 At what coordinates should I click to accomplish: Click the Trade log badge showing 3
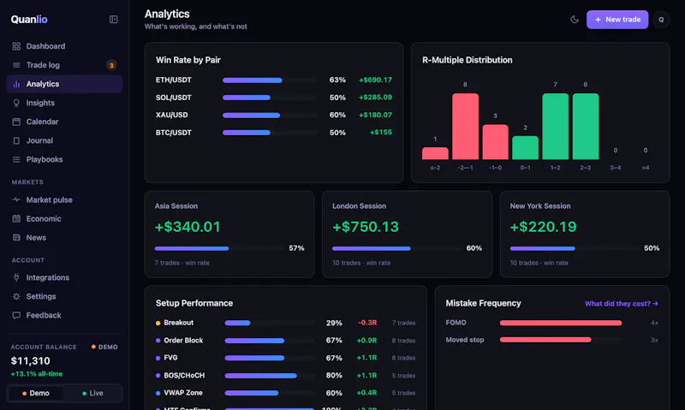[111, 65]
